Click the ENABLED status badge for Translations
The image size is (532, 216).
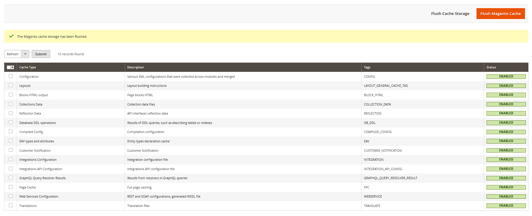tap(506, 206)
